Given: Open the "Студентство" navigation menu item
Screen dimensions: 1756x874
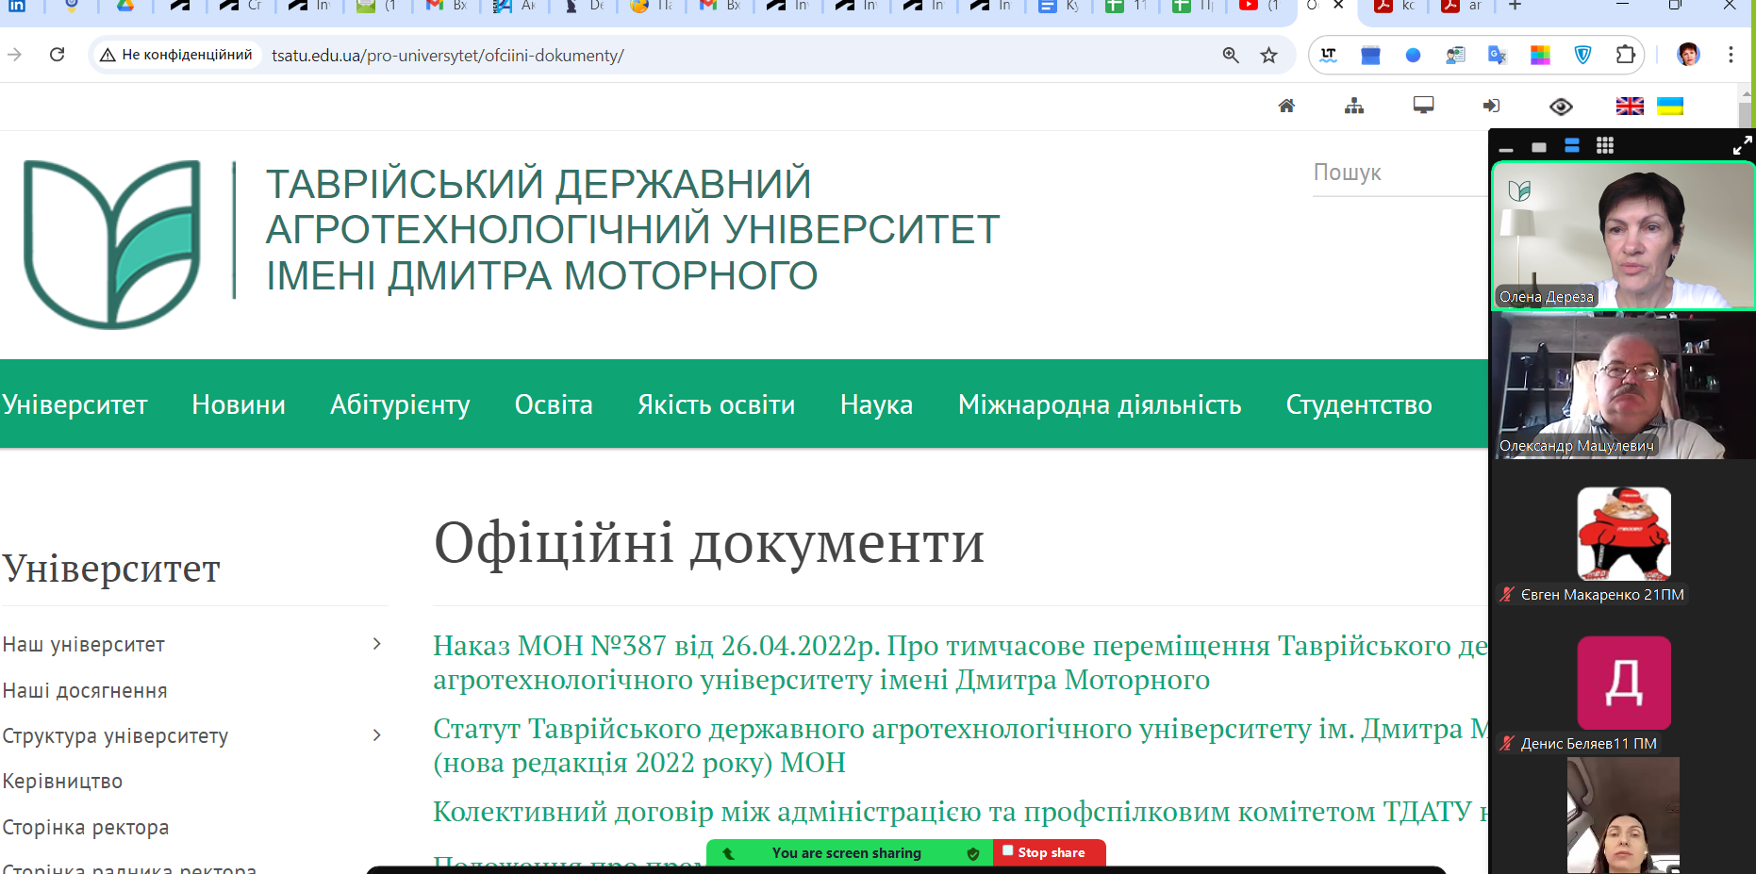Looking at the screenshot, I should [x=1358, y=404].
